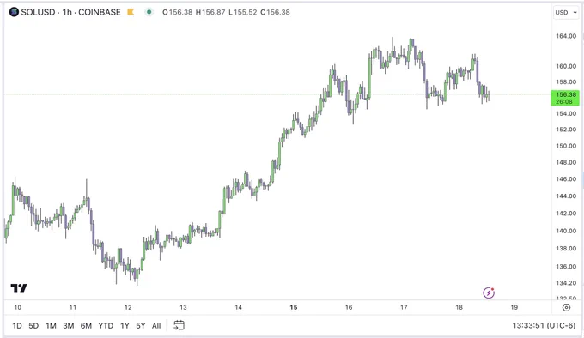Select the 3M time range

(69, 326)
